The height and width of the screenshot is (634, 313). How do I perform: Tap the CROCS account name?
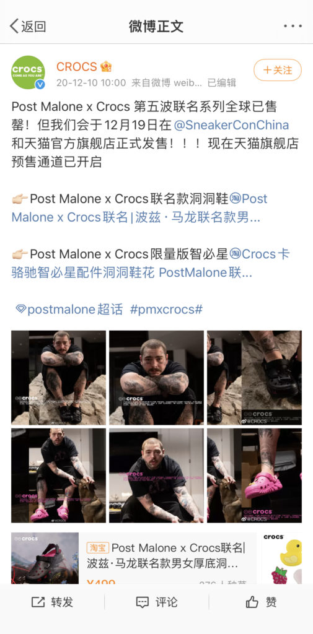point(76,66)
